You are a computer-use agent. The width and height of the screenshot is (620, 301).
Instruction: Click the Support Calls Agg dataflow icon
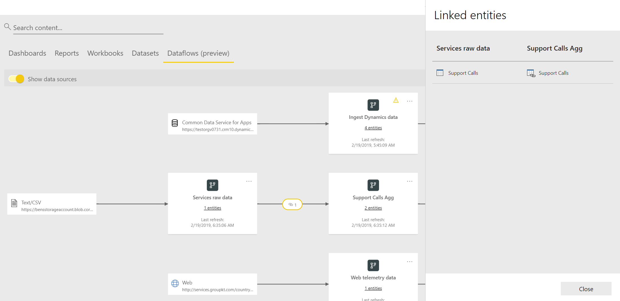(373, 185)
